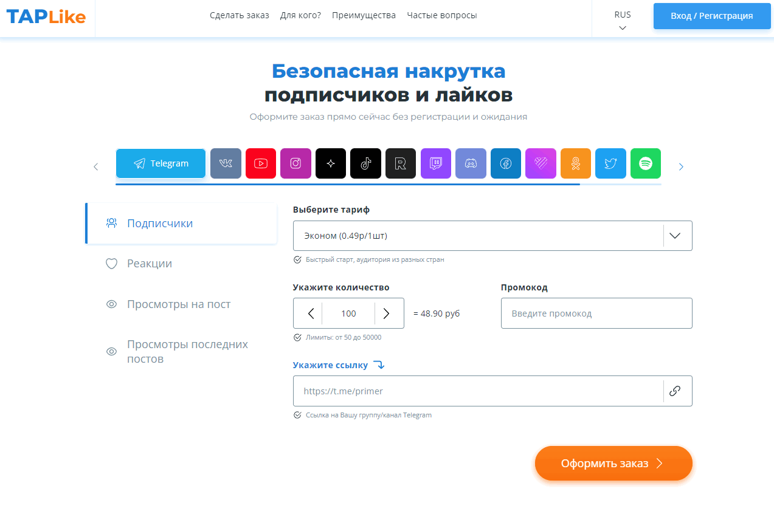Choose the Instagram platform icon

click(295, 163)
